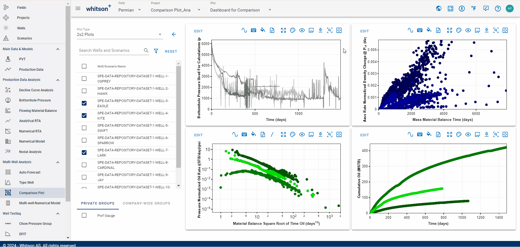The image size is (520, 247).
Task: Collapse the Multi-Well Analysis section
Action: pyautogui.click(x=58, y=162)
